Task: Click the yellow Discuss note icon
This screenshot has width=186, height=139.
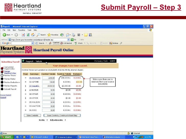Action: [x=86, y=35]
